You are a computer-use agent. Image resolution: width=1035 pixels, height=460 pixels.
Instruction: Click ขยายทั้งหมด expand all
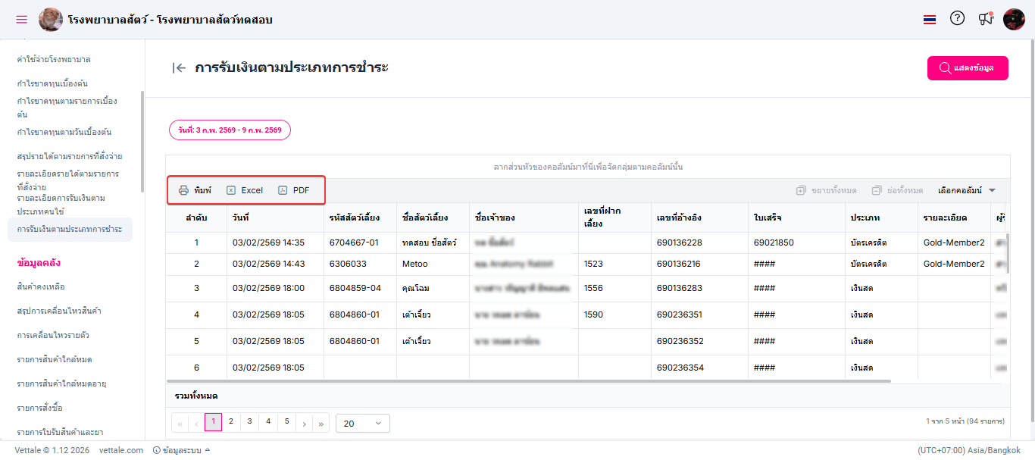coord(827,190)
